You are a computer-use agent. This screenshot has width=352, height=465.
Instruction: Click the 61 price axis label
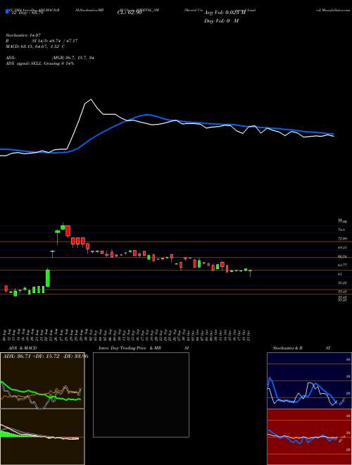[340, 274]
